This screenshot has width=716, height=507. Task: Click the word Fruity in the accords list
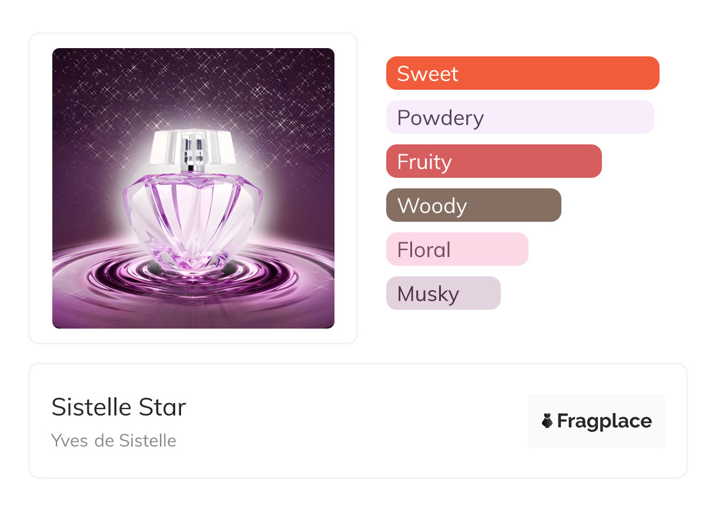(x=424, y=162)
